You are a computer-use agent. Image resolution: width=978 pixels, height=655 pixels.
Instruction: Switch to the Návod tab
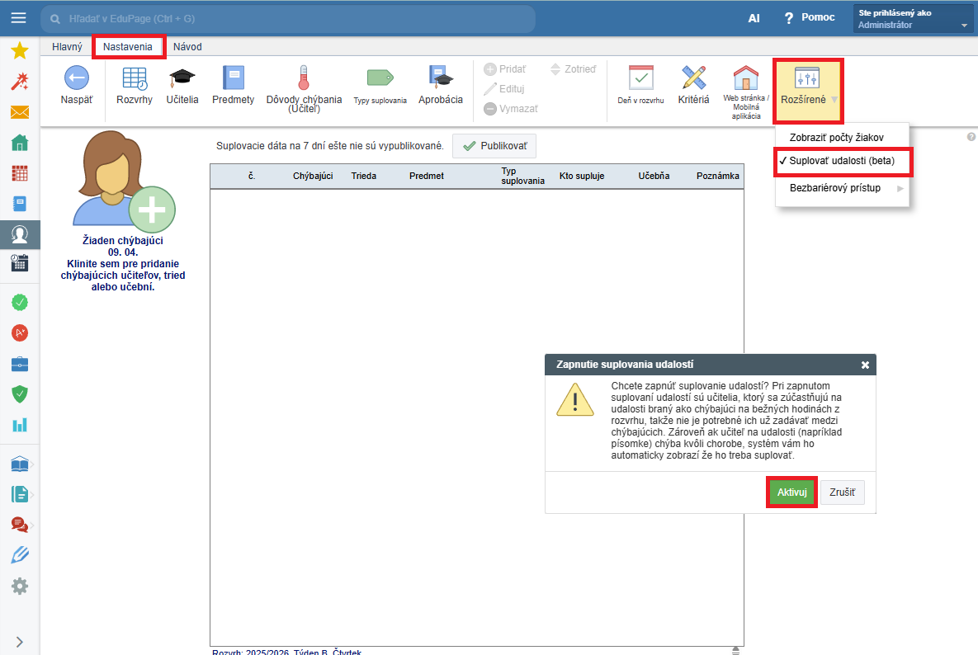click(187, 47)
